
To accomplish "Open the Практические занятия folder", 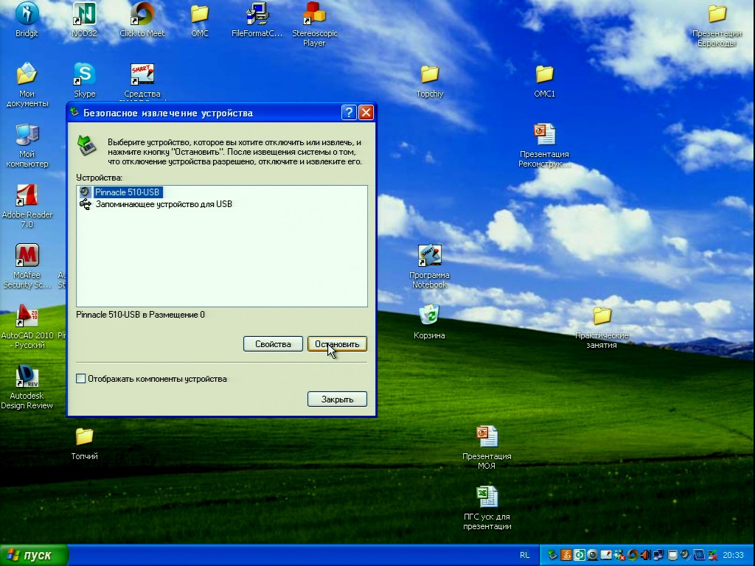I will pos(602,327).
